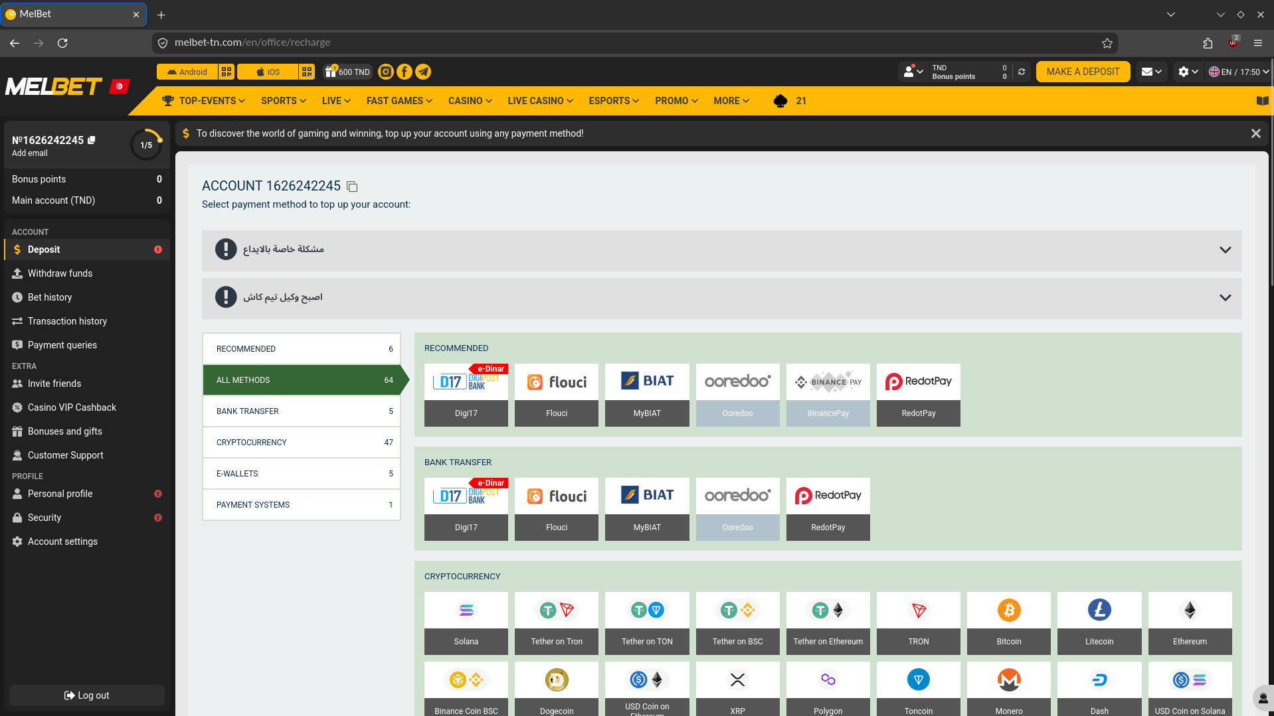Open PROMO dropdown menu
1274x716 pixels.
[x=676, y=101]
